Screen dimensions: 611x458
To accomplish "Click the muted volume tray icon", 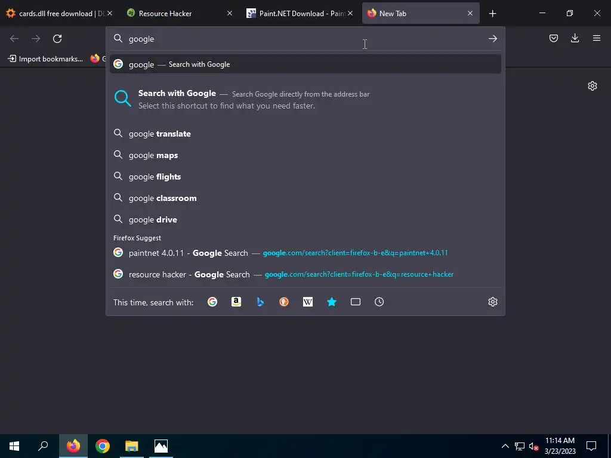I will pyautogui.click(x=533, y=446).
